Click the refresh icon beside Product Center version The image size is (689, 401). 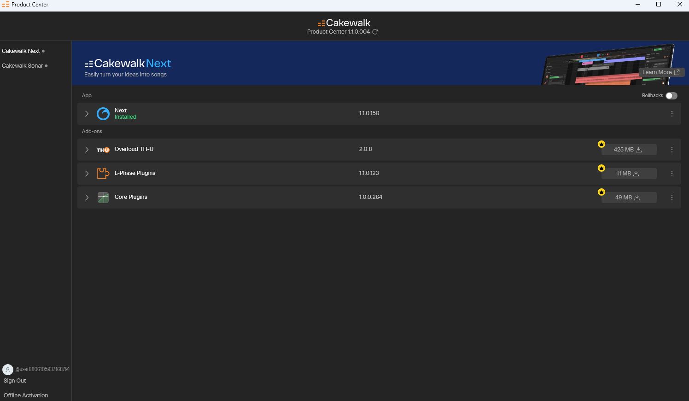pyautogui.click(x=375, y=32)
